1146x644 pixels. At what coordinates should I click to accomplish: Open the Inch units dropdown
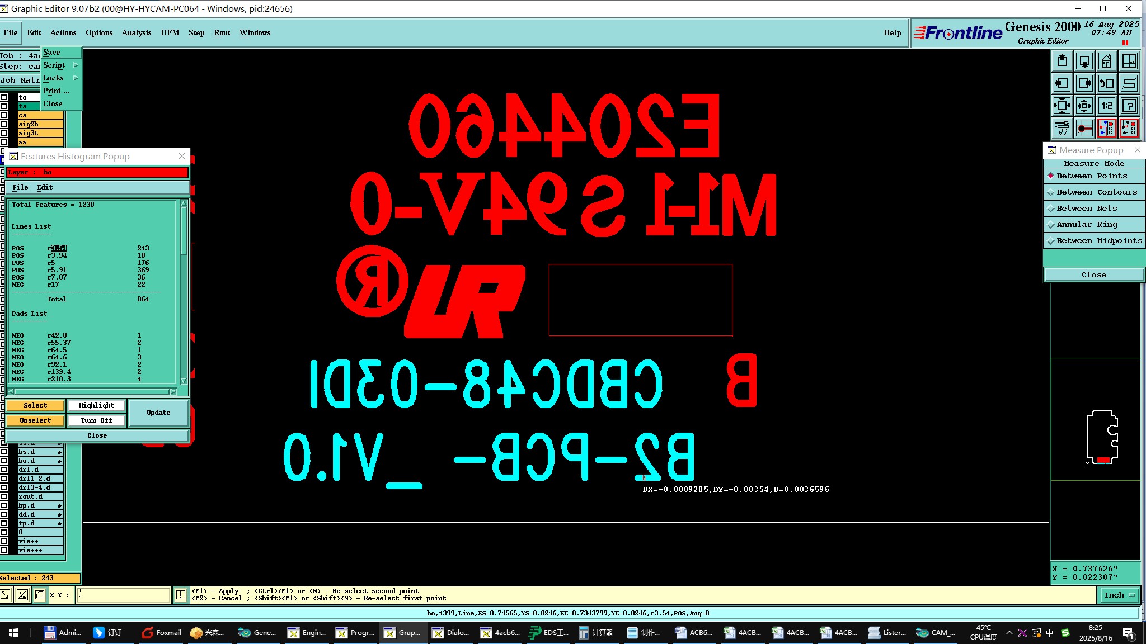tap(1119, 595)
